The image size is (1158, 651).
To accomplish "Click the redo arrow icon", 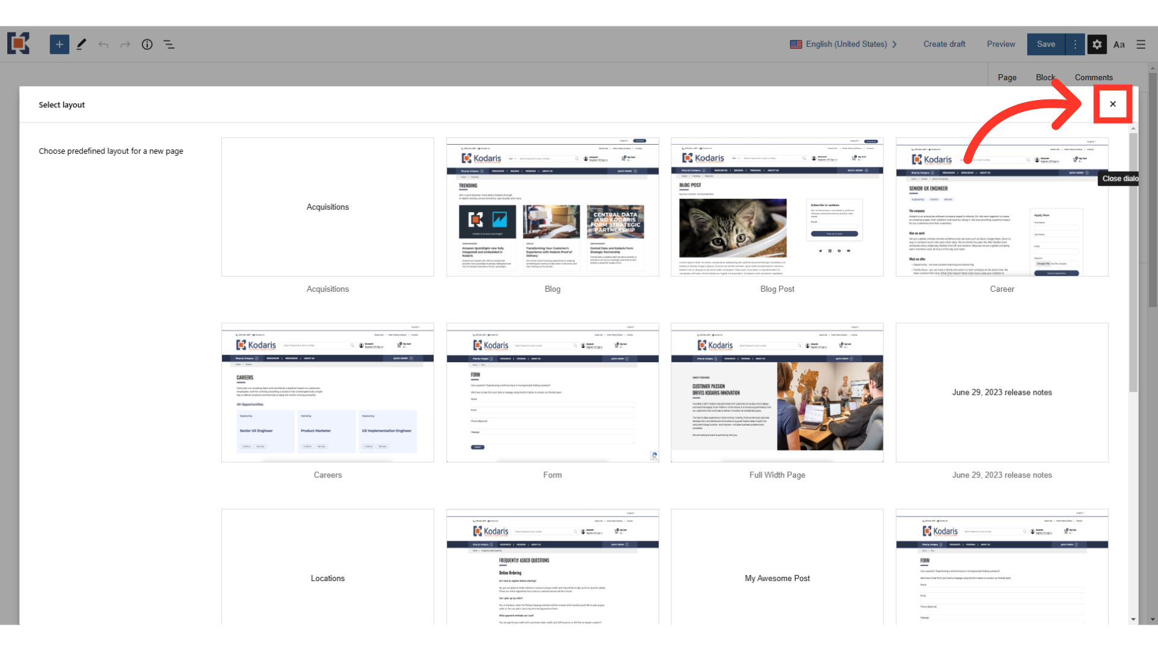I will pos(125,45).
